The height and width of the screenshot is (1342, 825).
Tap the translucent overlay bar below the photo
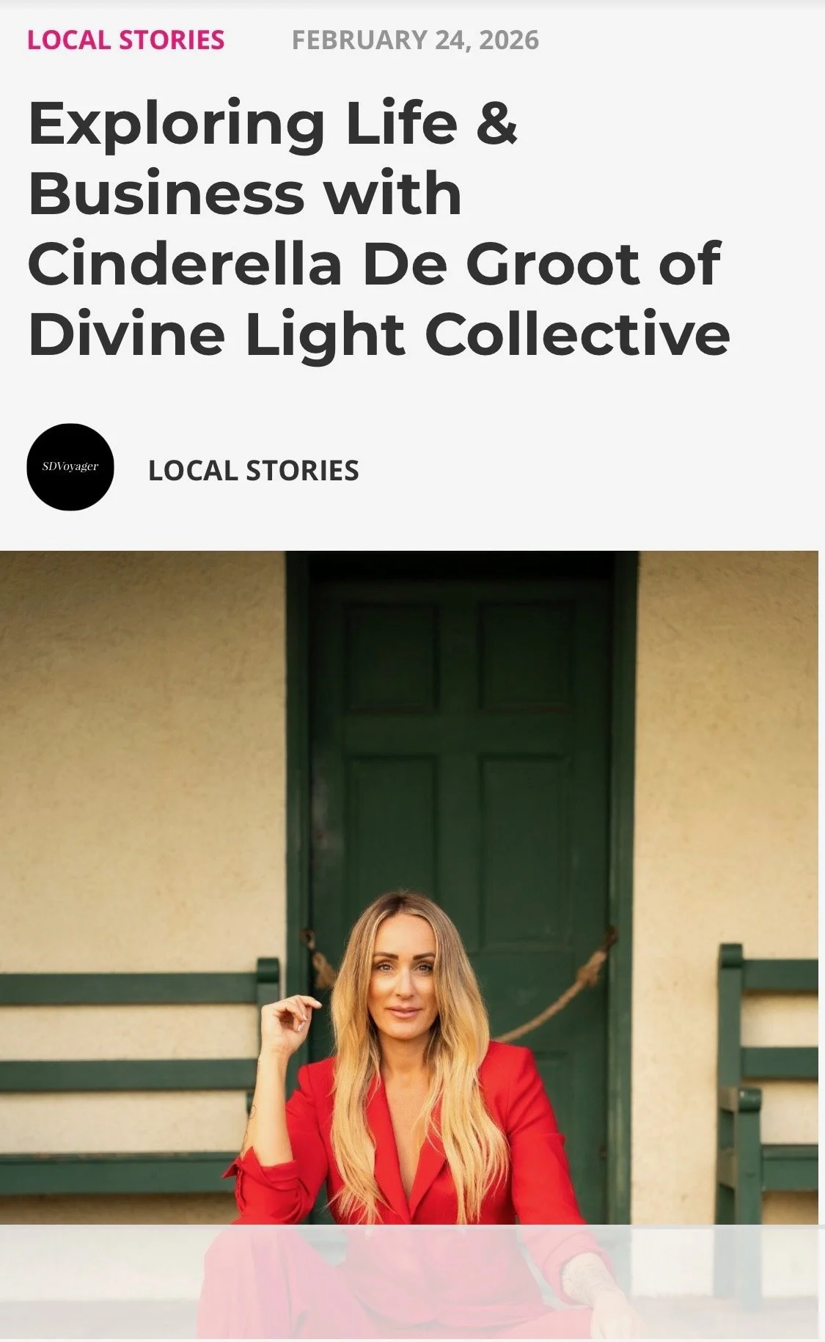[412, 1282]
